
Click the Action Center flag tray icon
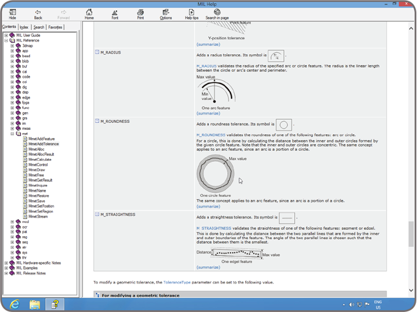pos(367,304)
